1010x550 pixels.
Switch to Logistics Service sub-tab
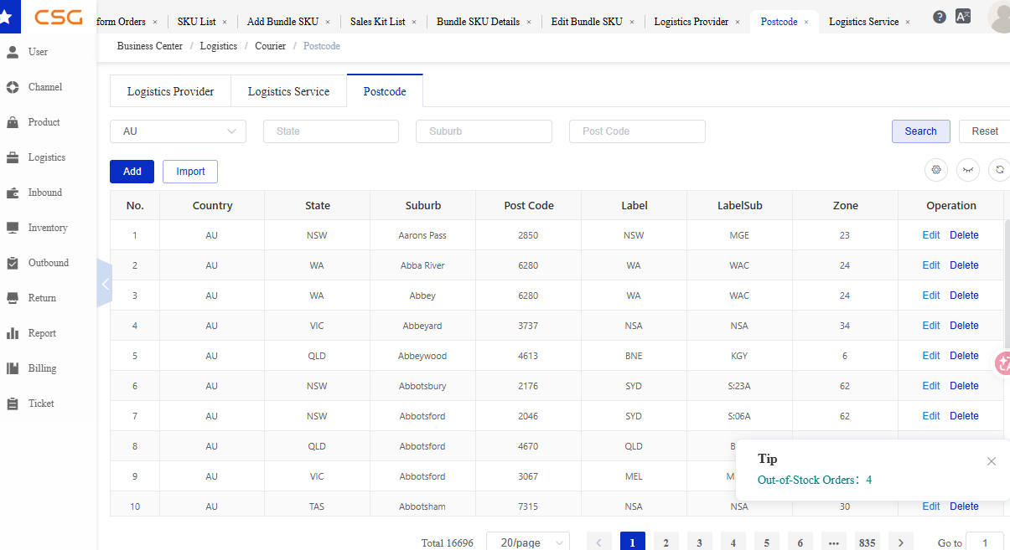[x=288, y=91]
